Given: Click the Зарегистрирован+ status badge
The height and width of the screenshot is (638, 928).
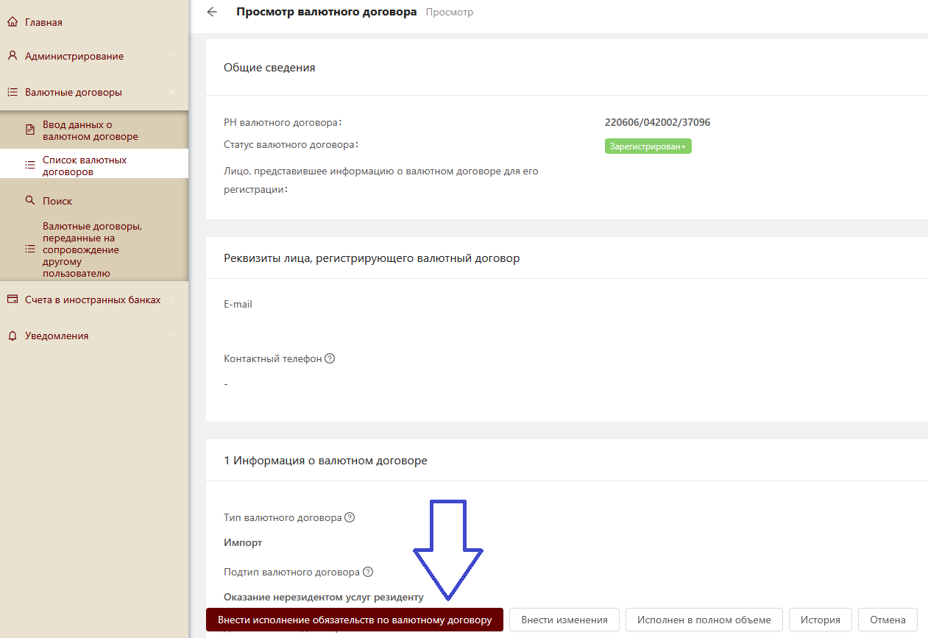Looking at the screenshot, I should pyautogui.click(x=648, y=146).
